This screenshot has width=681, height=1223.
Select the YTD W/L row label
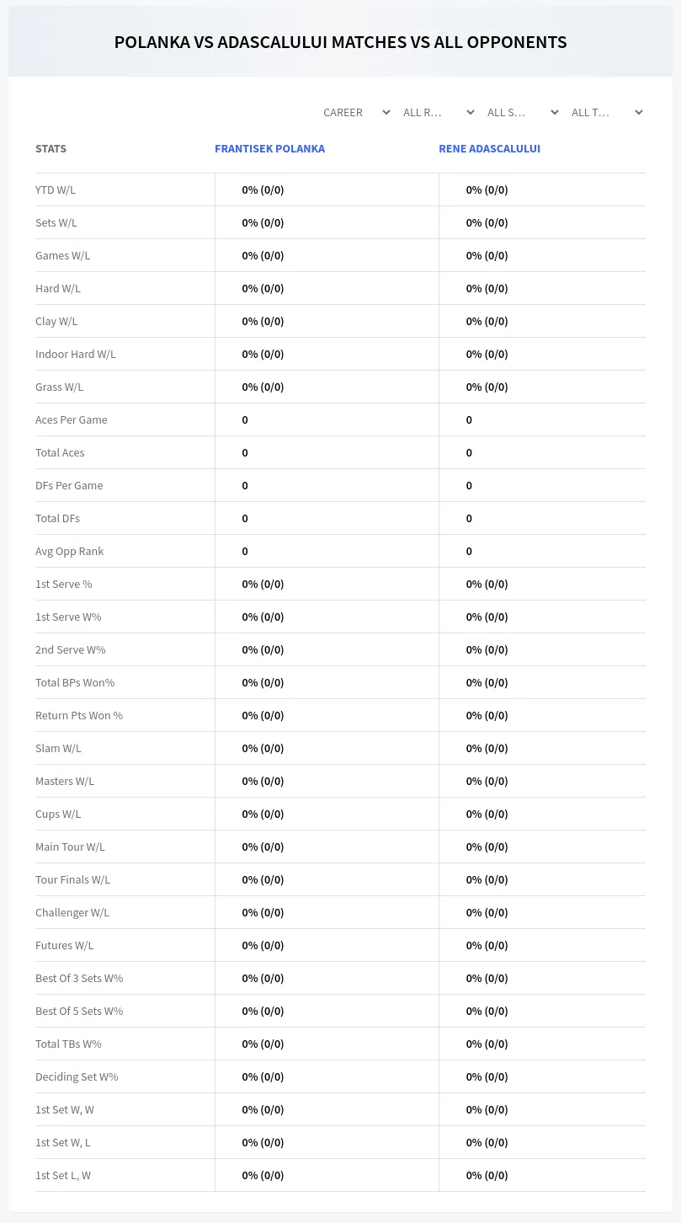click(x=56, y=190)
